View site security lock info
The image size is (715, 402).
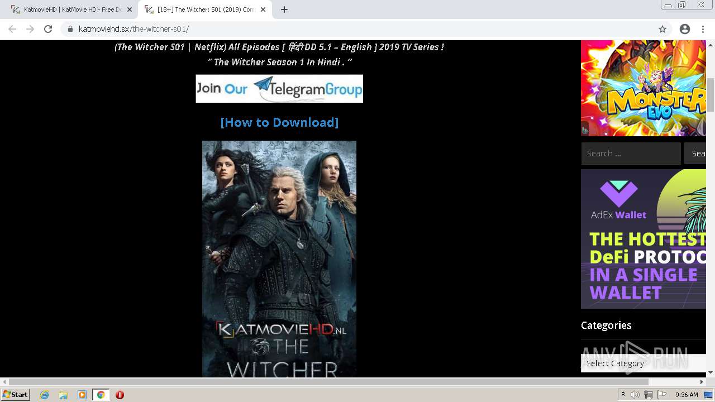click(x=70, y=29)
